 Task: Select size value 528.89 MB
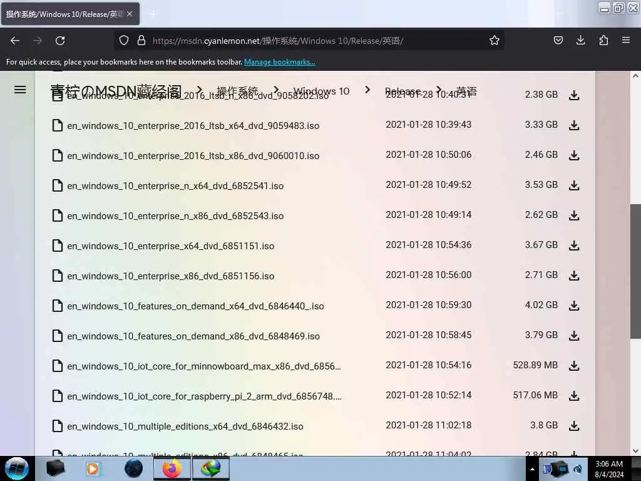[535, 365]
